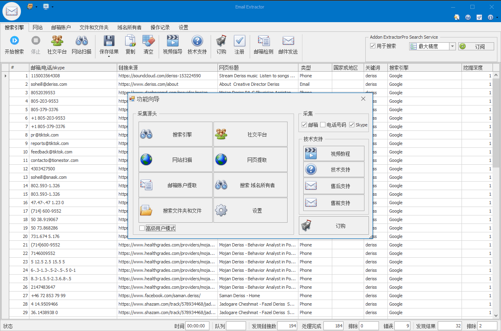This screenshot has height=331, width=501.
Task: Switch to the 邮箱账户 tab
Action: [61, 27]
